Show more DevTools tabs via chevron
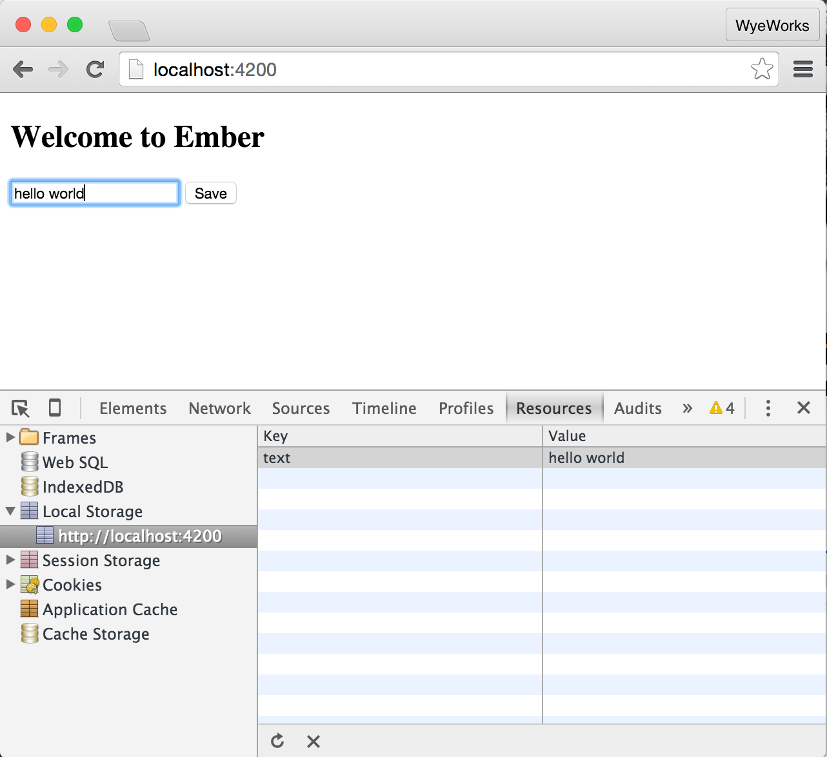 pos(687,408)
